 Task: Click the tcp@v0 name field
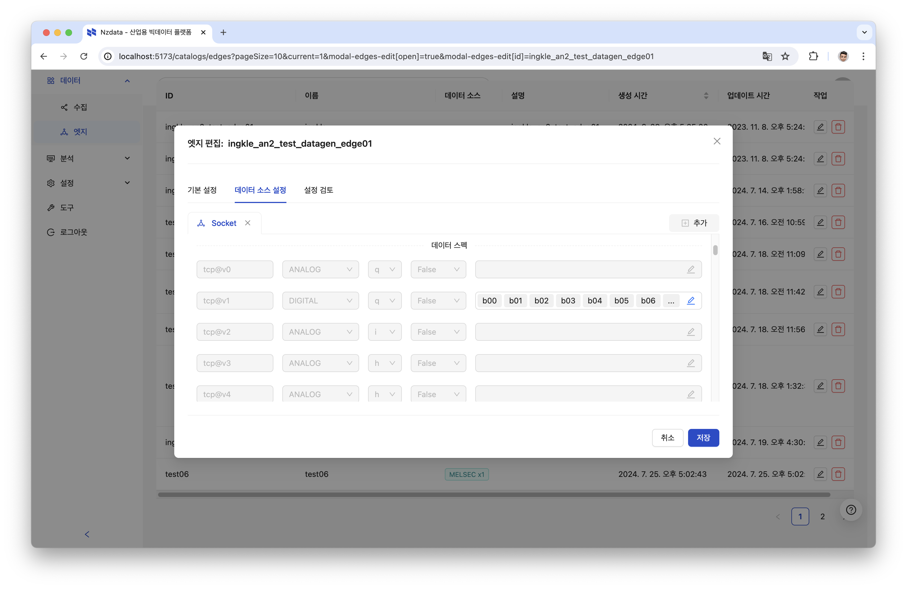pos(235,269)
